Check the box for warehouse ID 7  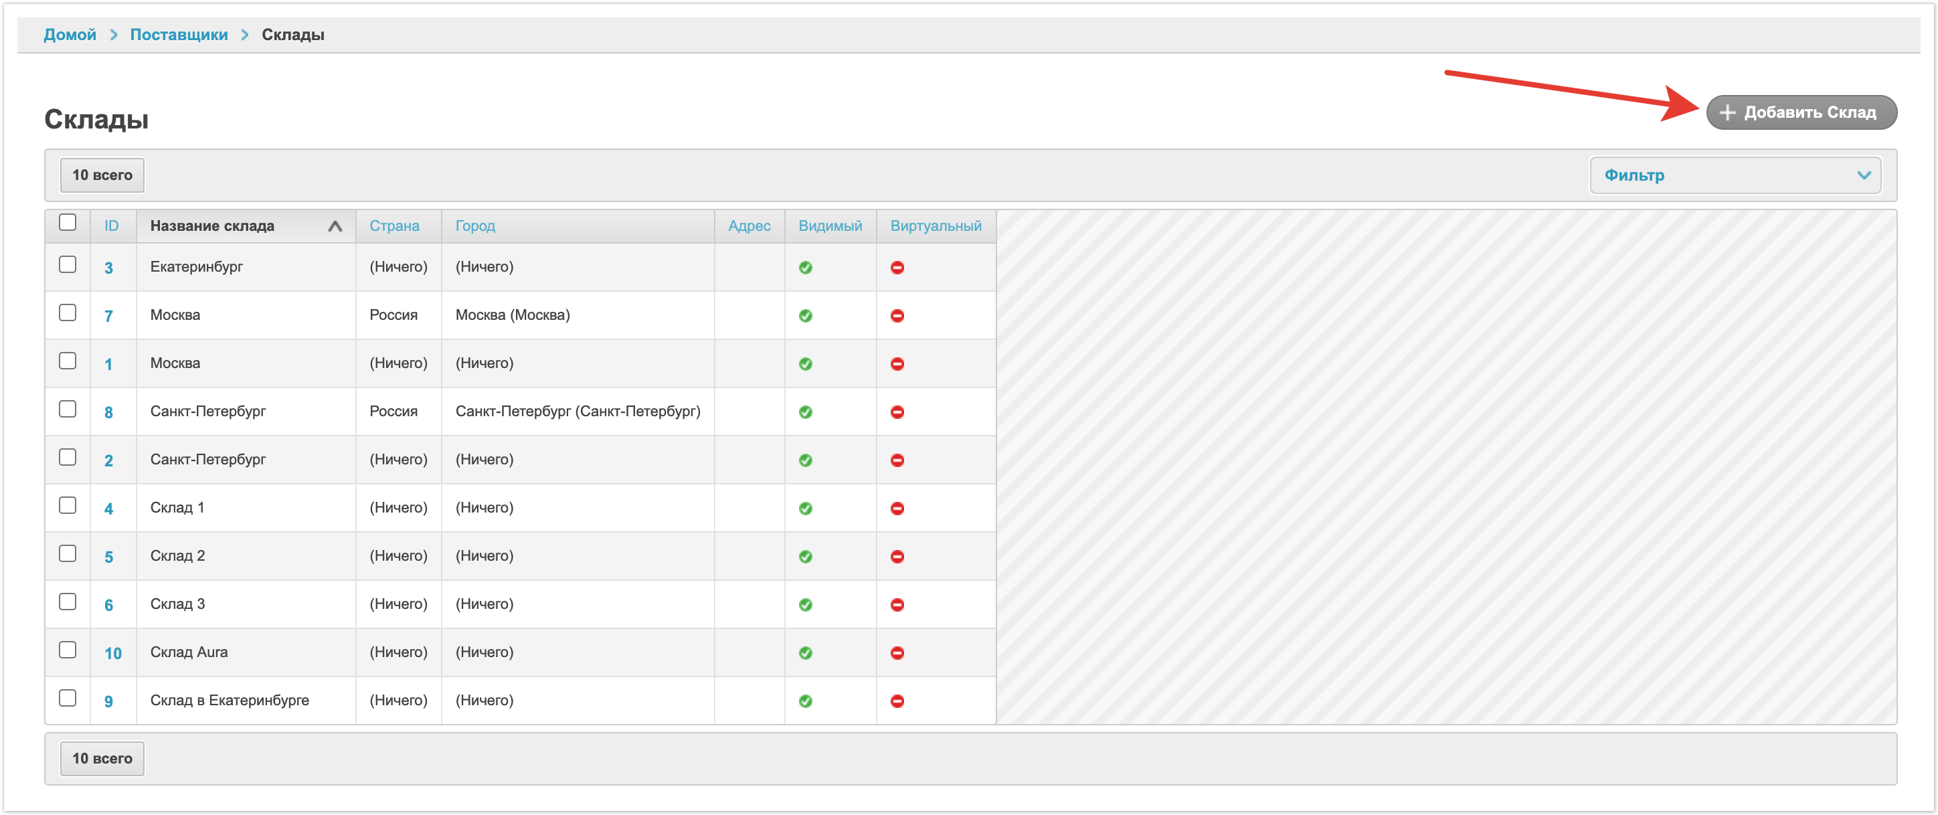(68, 313)
